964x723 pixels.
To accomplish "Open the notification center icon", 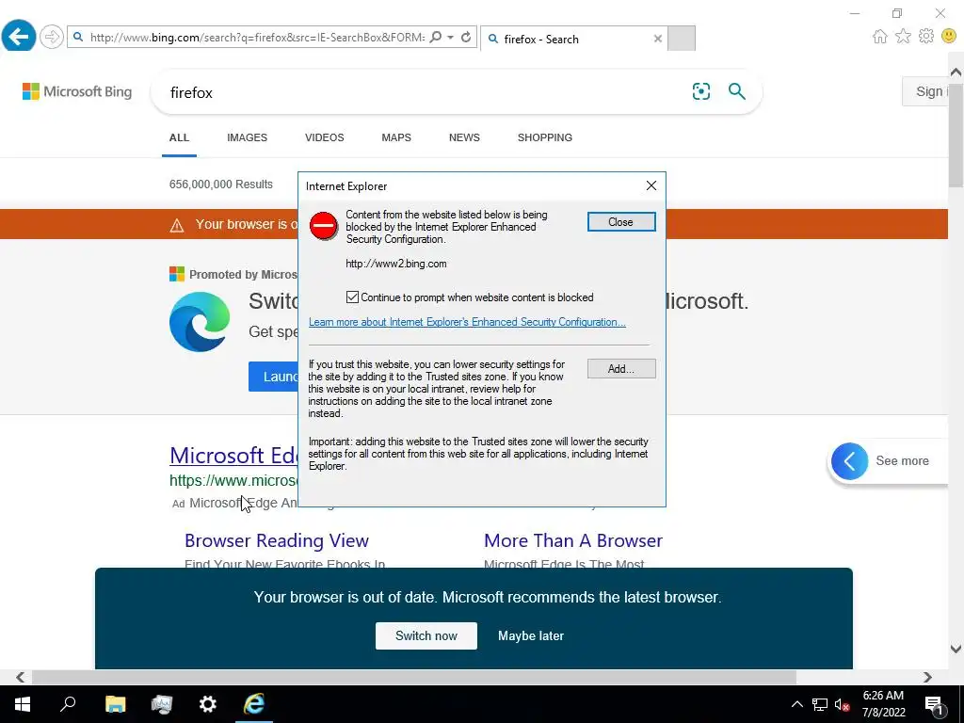I will tap(935, 704).
